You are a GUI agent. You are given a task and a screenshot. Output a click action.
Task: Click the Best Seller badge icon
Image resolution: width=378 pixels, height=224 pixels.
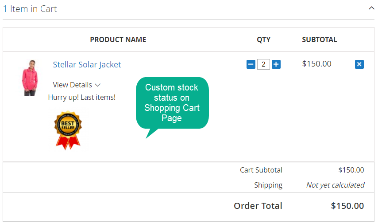(68, 130)
